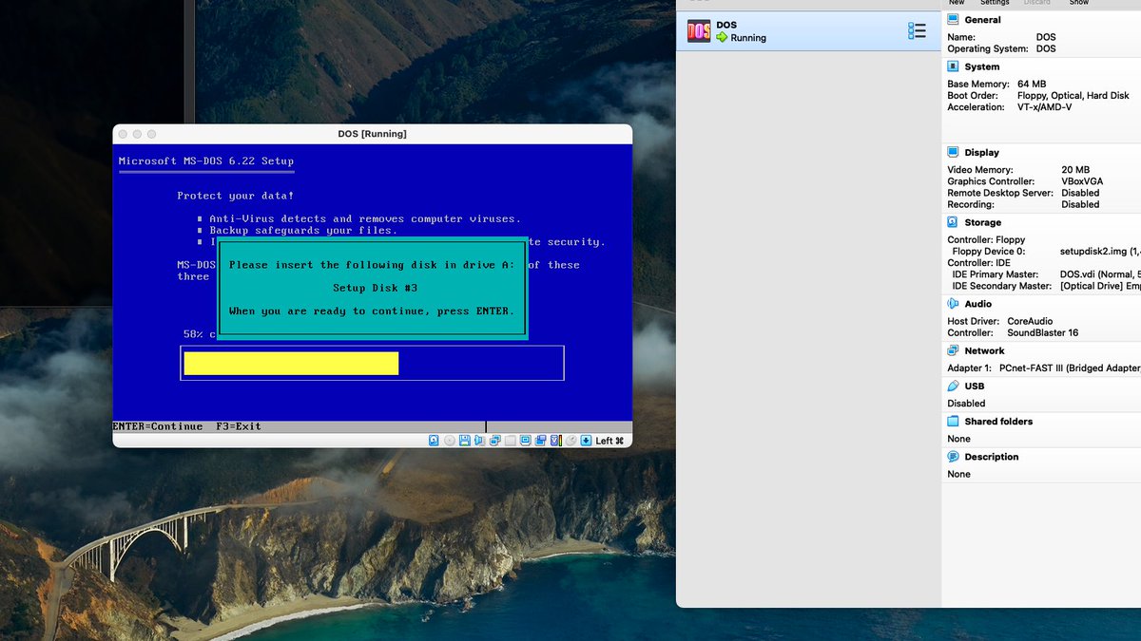Click the Storage section disk icon
The height and width of the screenshot is (641, 1141).
[x=954, y=222]
